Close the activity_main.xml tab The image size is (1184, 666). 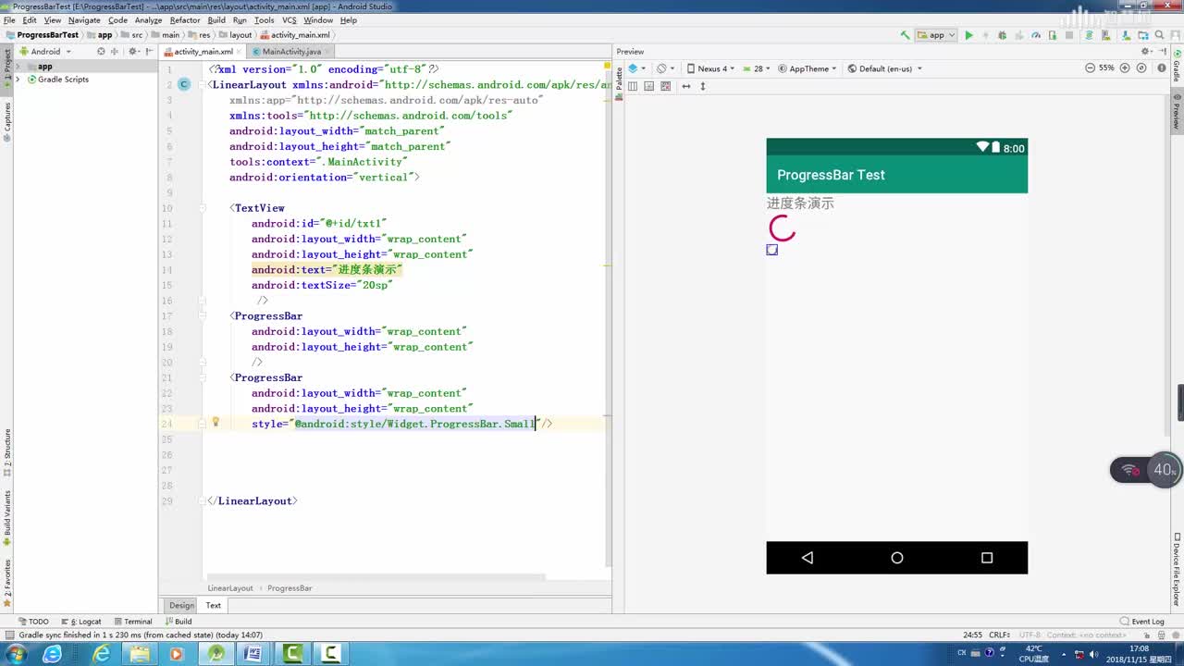[240, 52]
